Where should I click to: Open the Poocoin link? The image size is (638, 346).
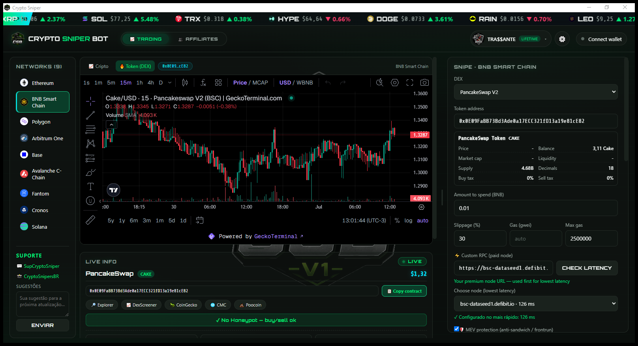[x=250, y=305]
